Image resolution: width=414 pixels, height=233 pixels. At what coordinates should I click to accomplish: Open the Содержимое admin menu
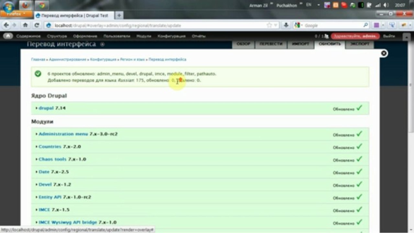pos(28,36)
